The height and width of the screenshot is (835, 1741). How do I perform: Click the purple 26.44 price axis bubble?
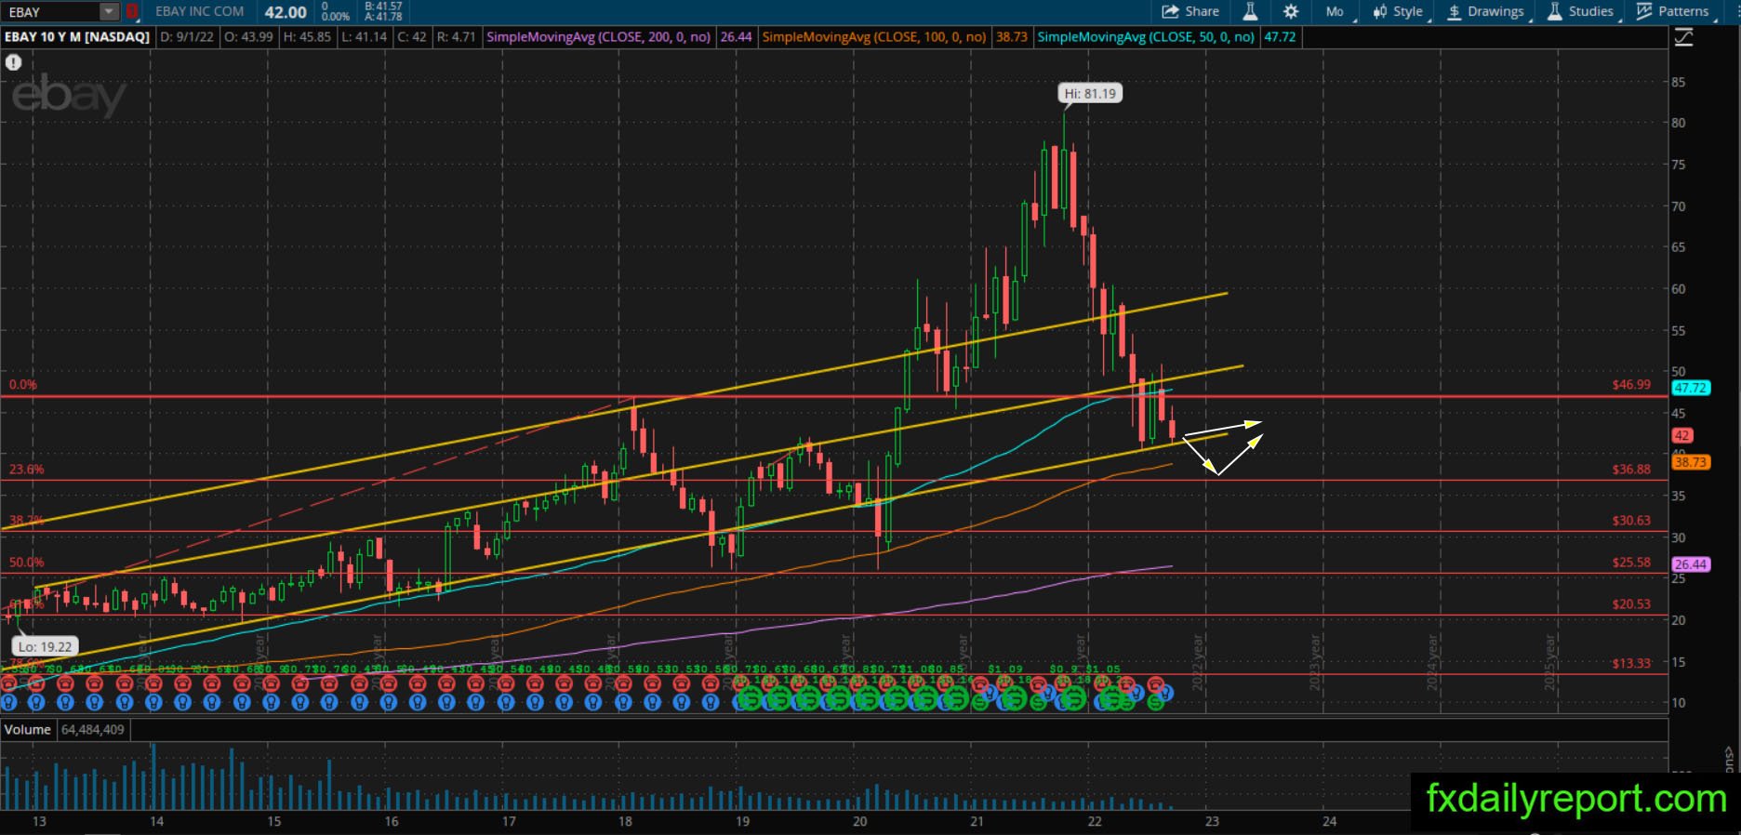click(x=1690, y=564)
